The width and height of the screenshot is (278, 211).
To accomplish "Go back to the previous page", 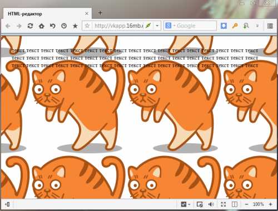I will 8,26.
